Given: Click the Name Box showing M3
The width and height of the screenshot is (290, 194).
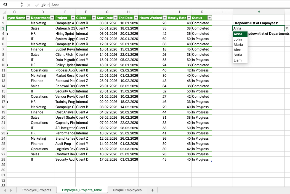Looking at the screenshot, I should tap(10, 5).
